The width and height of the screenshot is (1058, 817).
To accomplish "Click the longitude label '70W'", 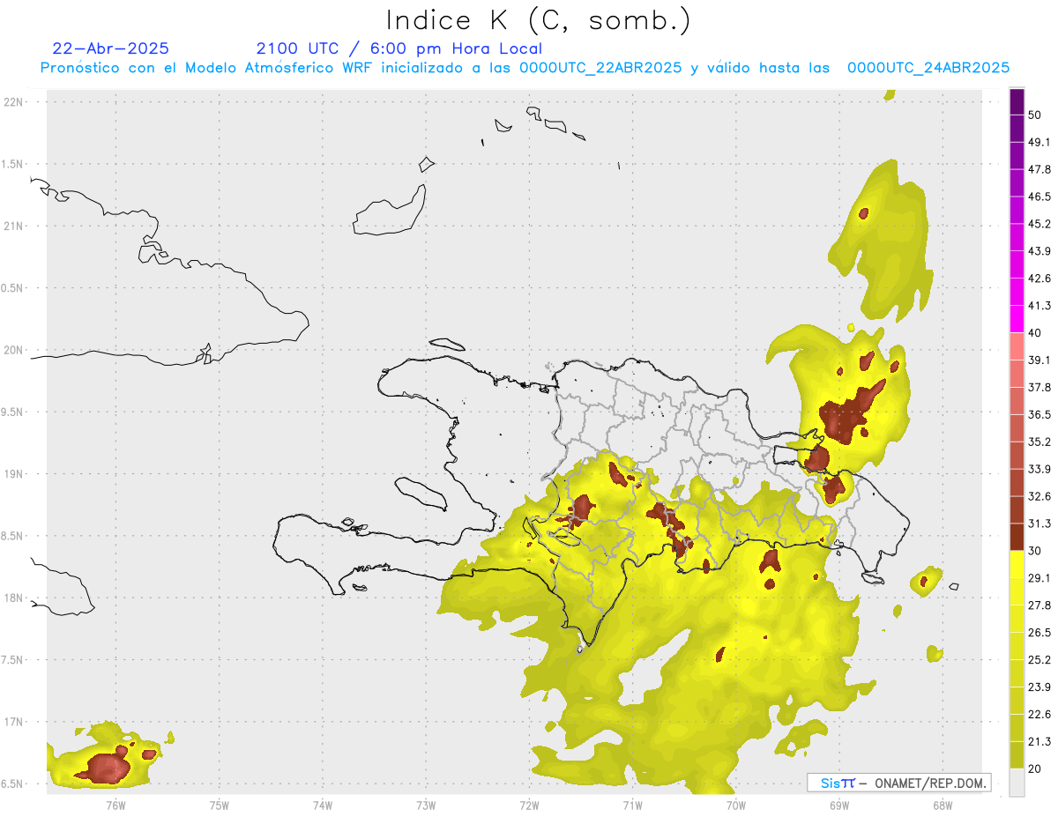I will 735,805.
